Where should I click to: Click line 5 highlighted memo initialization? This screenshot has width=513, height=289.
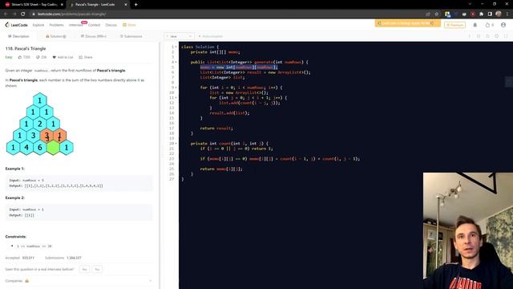click(239, 67)
